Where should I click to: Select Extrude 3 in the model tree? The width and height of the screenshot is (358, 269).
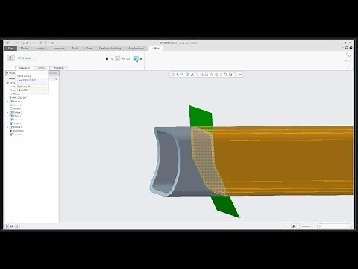(x=16, y=120)
